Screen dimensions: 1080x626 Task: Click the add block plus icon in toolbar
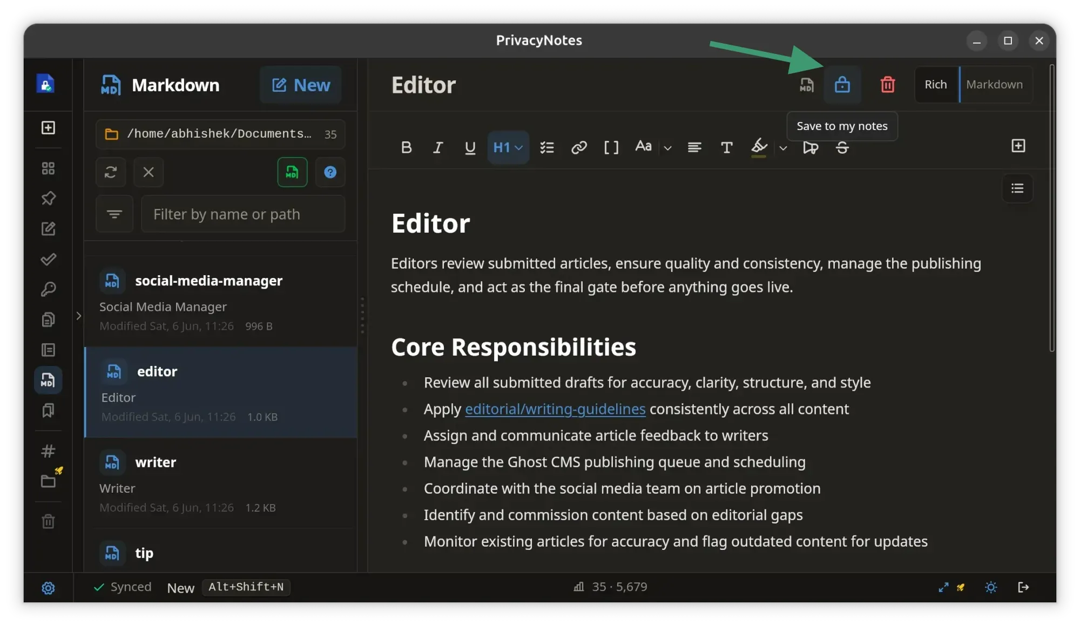[1018, 146]
